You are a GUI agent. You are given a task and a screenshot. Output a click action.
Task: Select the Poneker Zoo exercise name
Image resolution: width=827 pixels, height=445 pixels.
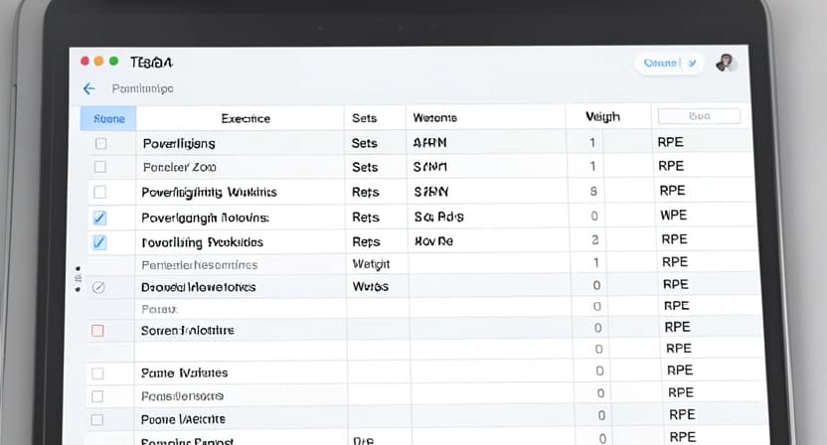tap(179, 167)
